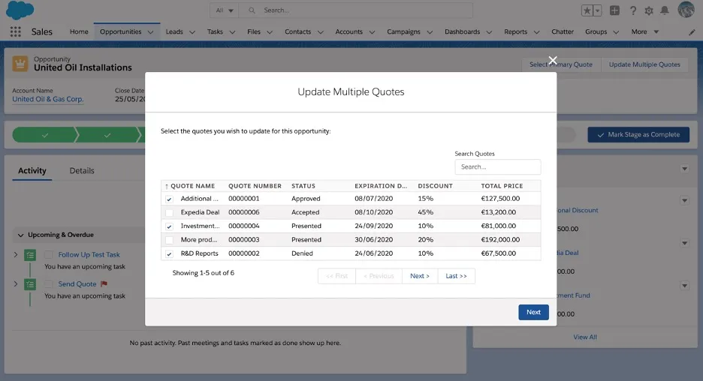The image size is (703, 381).
Task: Open the favorites list dropdown arrow
Action: click(x=597, y=10)
